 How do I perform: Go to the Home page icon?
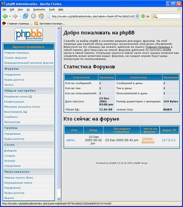click(41, 16)
